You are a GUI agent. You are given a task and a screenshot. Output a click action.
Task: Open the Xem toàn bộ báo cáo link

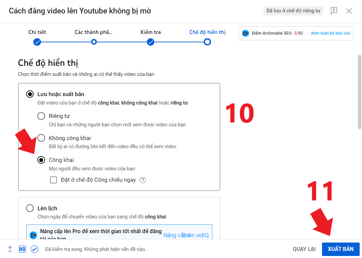[x=330, y=33]
